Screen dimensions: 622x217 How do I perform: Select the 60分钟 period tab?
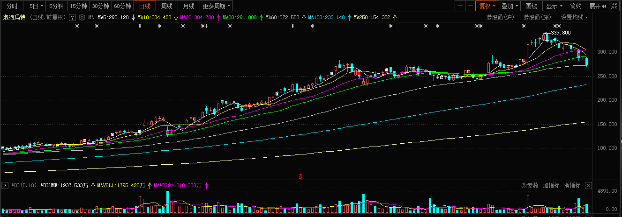click(123, 6)
